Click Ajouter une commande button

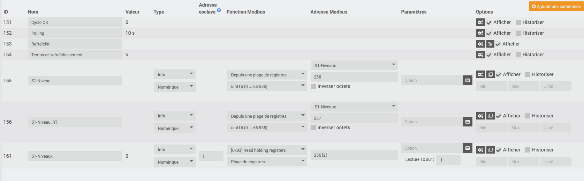(556, 6)
